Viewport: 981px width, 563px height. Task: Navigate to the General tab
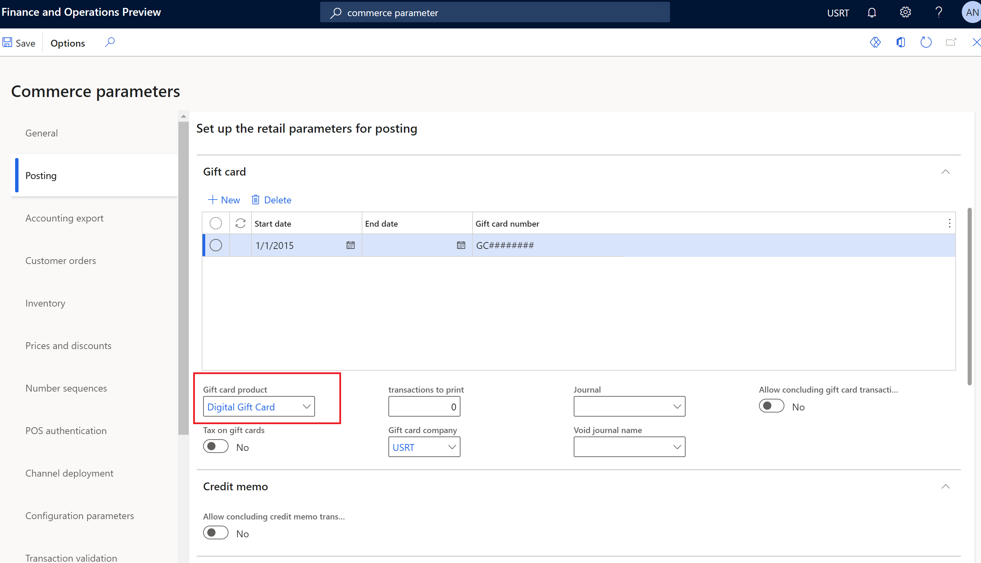pos(42,133)
